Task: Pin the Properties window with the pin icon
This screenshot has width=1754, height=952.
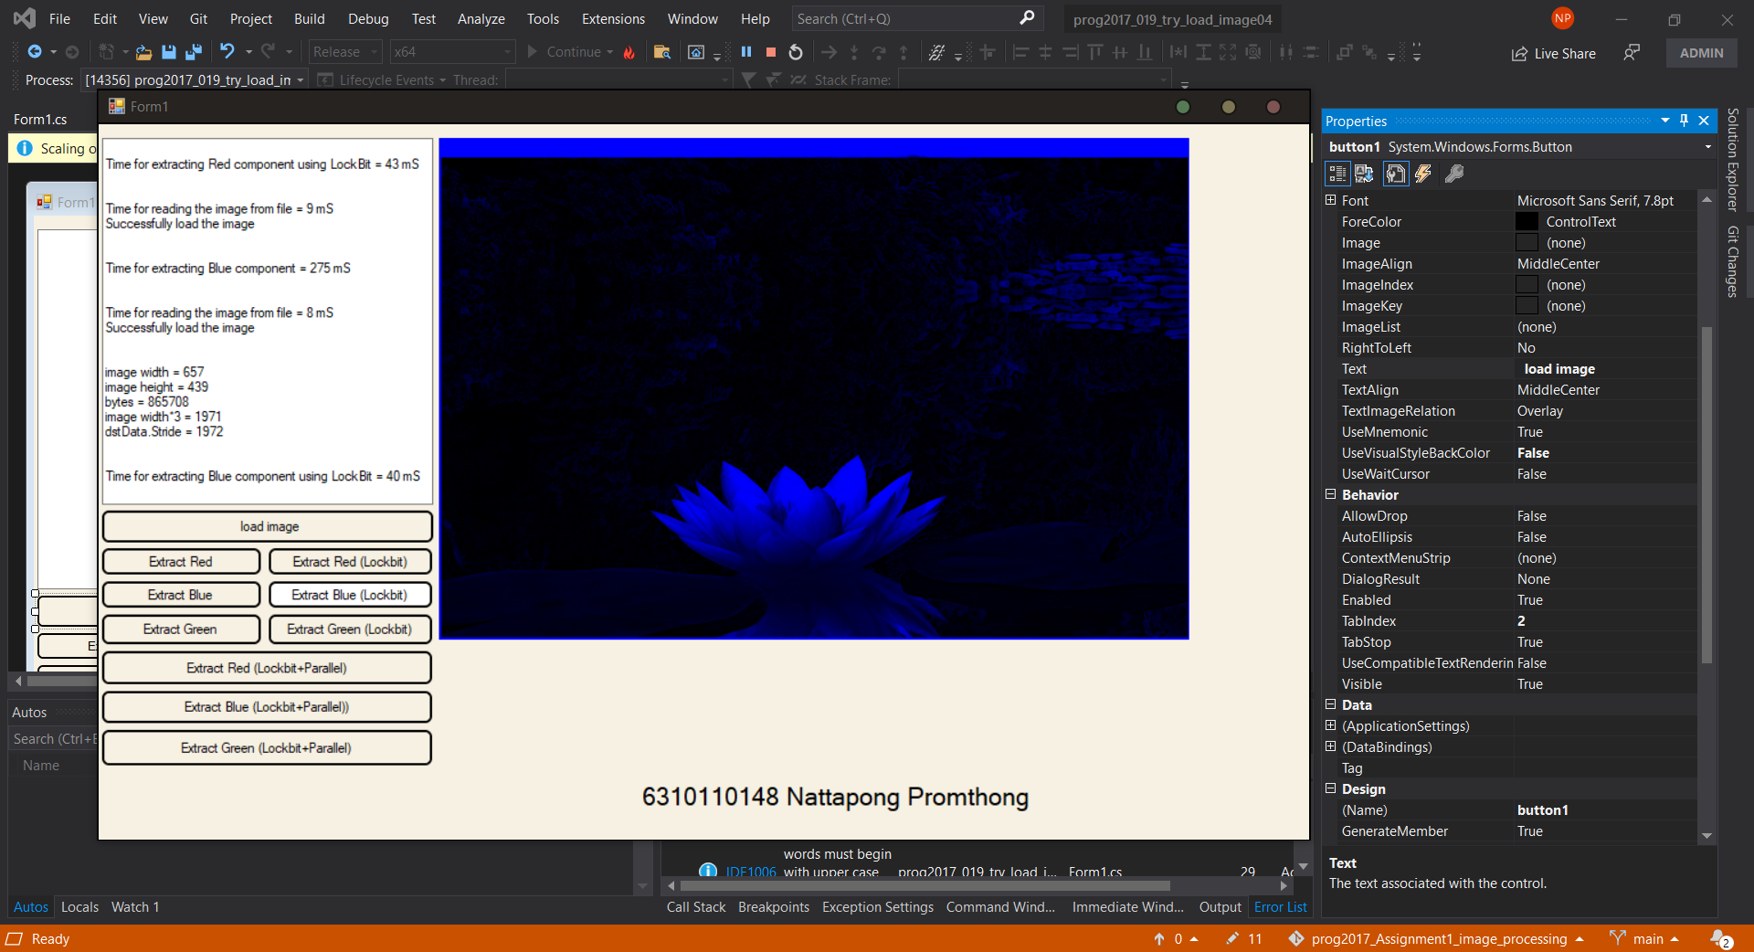Action: (x=1683, y=121)
